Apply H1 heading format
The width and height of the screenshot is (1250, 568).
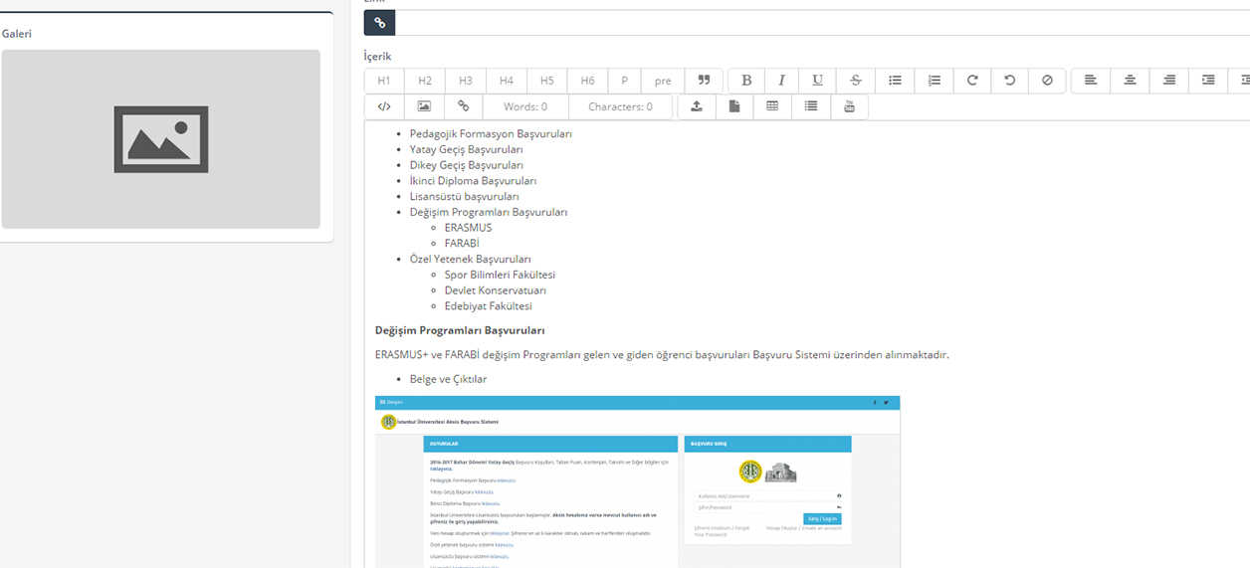(384, 81)
